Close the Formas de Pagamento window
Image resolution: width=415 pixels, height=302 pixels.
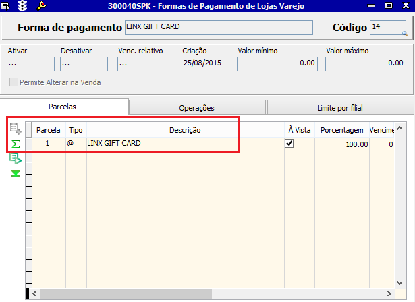406,5
